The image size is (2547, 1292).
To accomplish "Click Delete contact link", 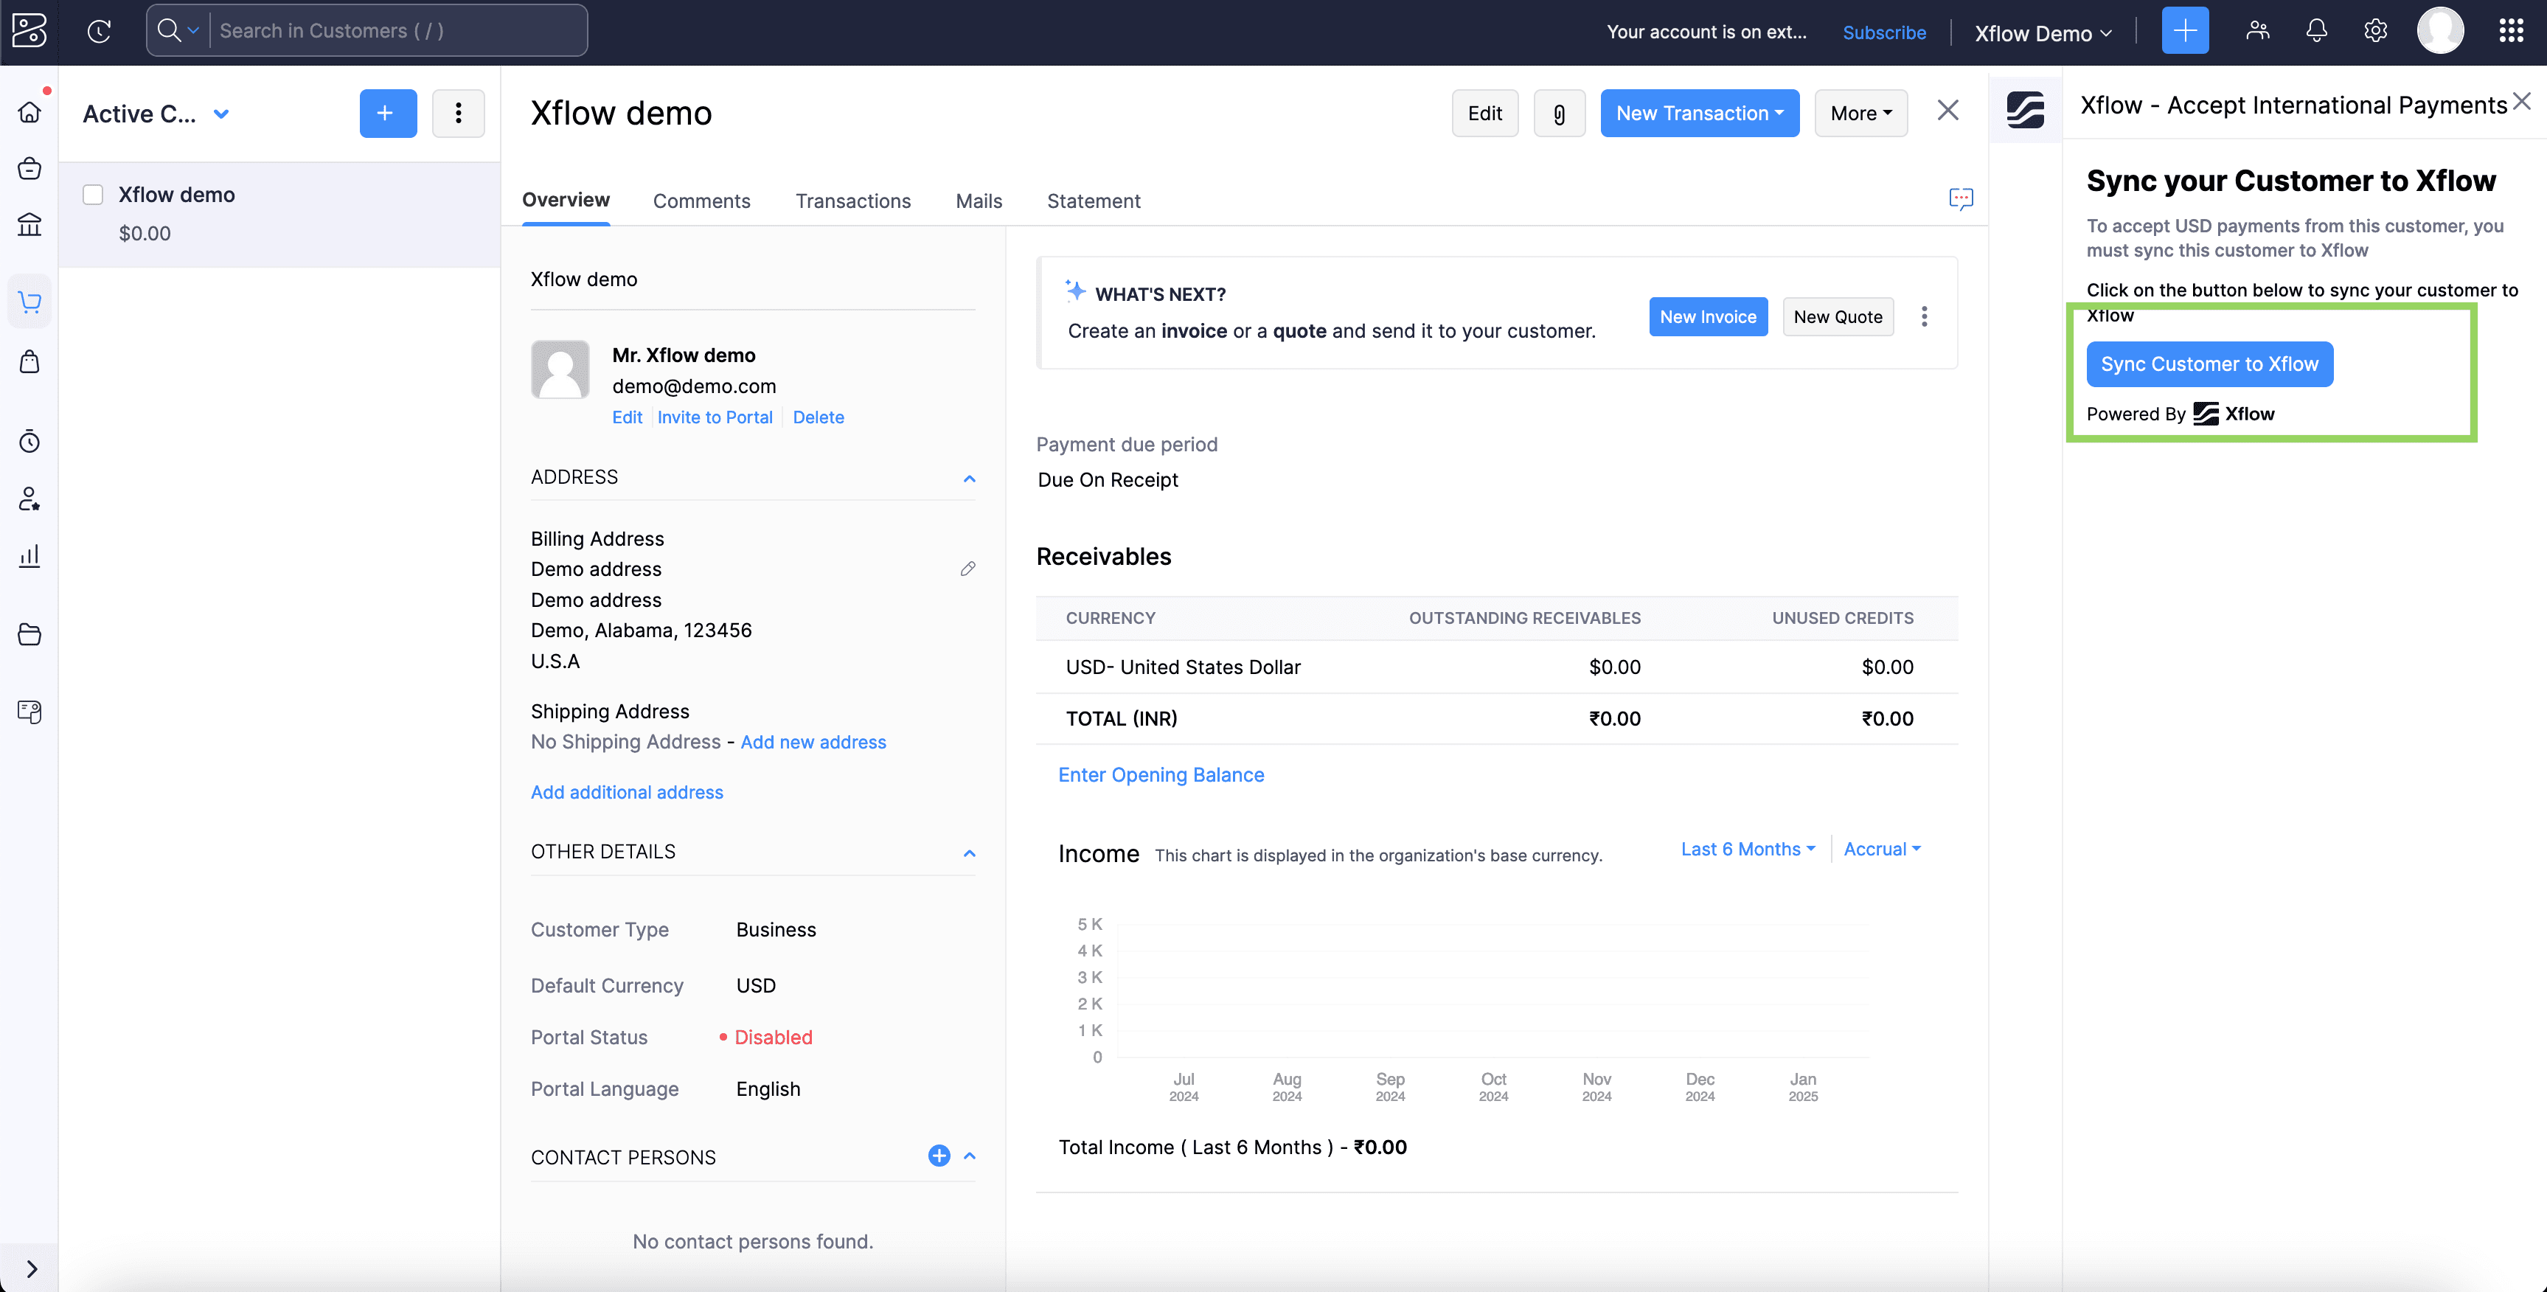I will coord(819,417).
